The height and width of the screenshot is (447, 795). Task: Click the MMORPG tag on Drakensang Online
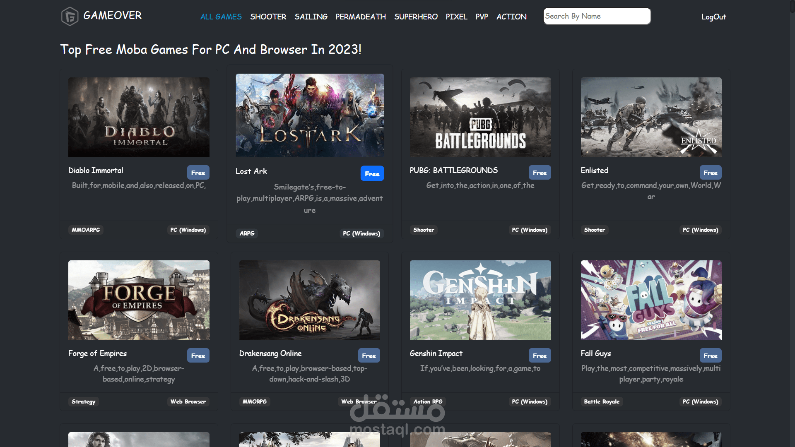(x=254, y=401)
